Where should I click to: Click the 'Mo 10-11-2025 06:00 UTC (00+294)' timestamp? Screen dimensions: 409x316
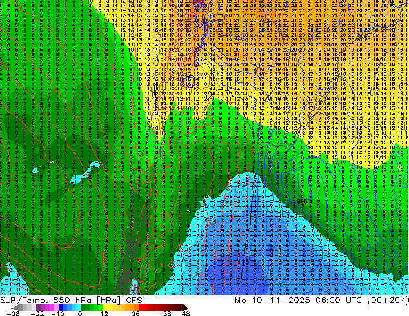(x=322, y=301)
